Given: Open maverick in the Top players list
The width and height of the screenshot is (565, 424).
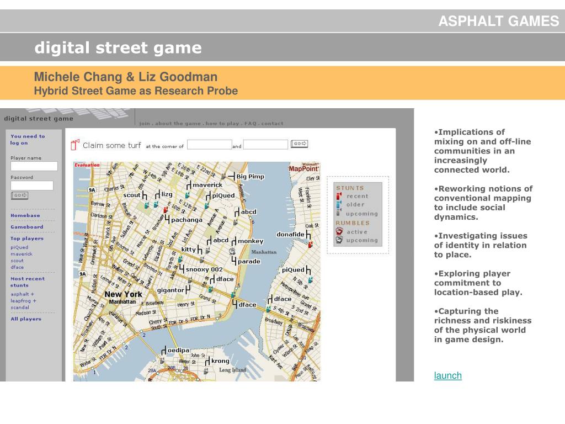Looking at the screenshot, I should pyautogui.click(x=22, y=254).
